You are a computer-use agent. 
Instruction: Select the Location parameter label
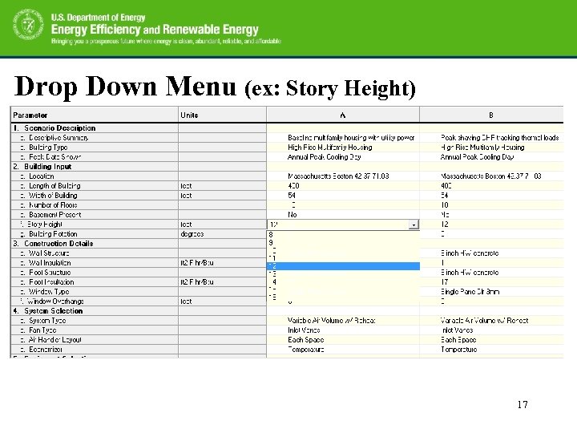42,176
